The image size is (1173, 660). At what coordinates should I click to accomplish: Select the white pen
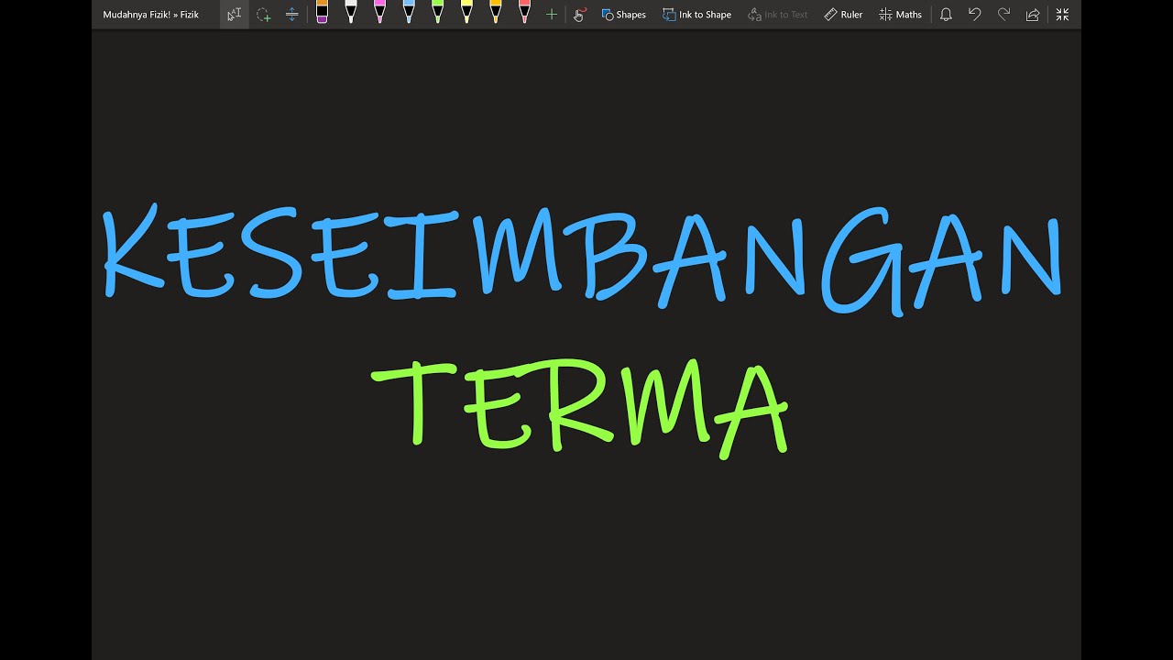[350, 13]
